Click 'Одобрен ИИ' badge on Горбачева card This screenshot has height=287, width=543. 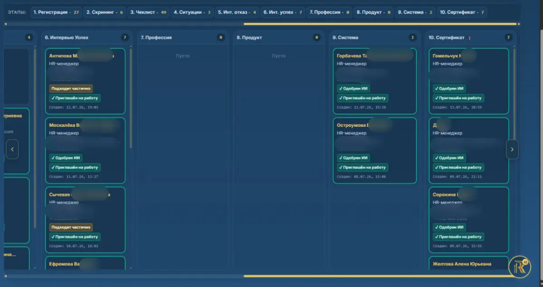353,89
